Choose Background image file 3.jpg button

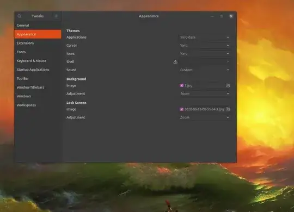[204, 85]
